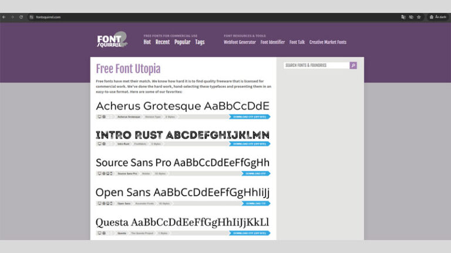Click the Adobe foundry tag

pyautogui.click(x=146, y=173)
